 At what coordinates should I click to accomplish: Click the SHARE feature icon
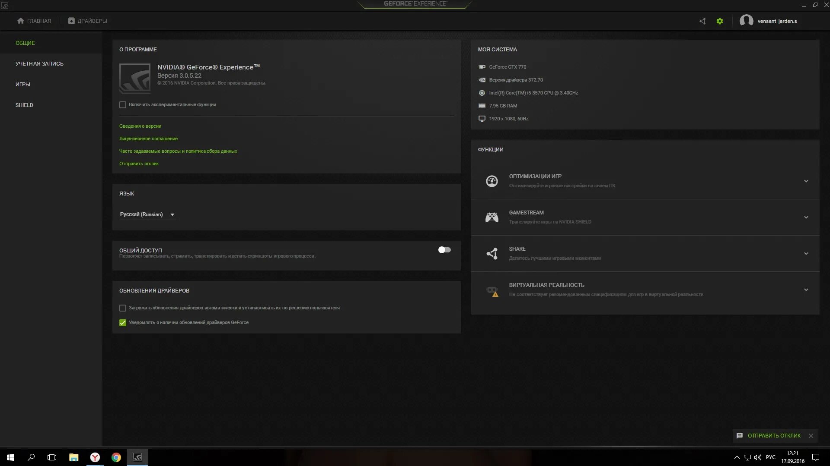point(492,254)
